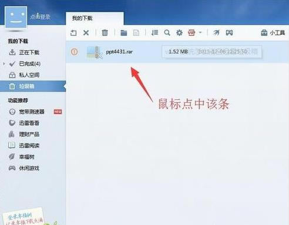The width and height of the screenshot is (289, 225).
Task: Open the download folder icon
Action: coord(123,33)
